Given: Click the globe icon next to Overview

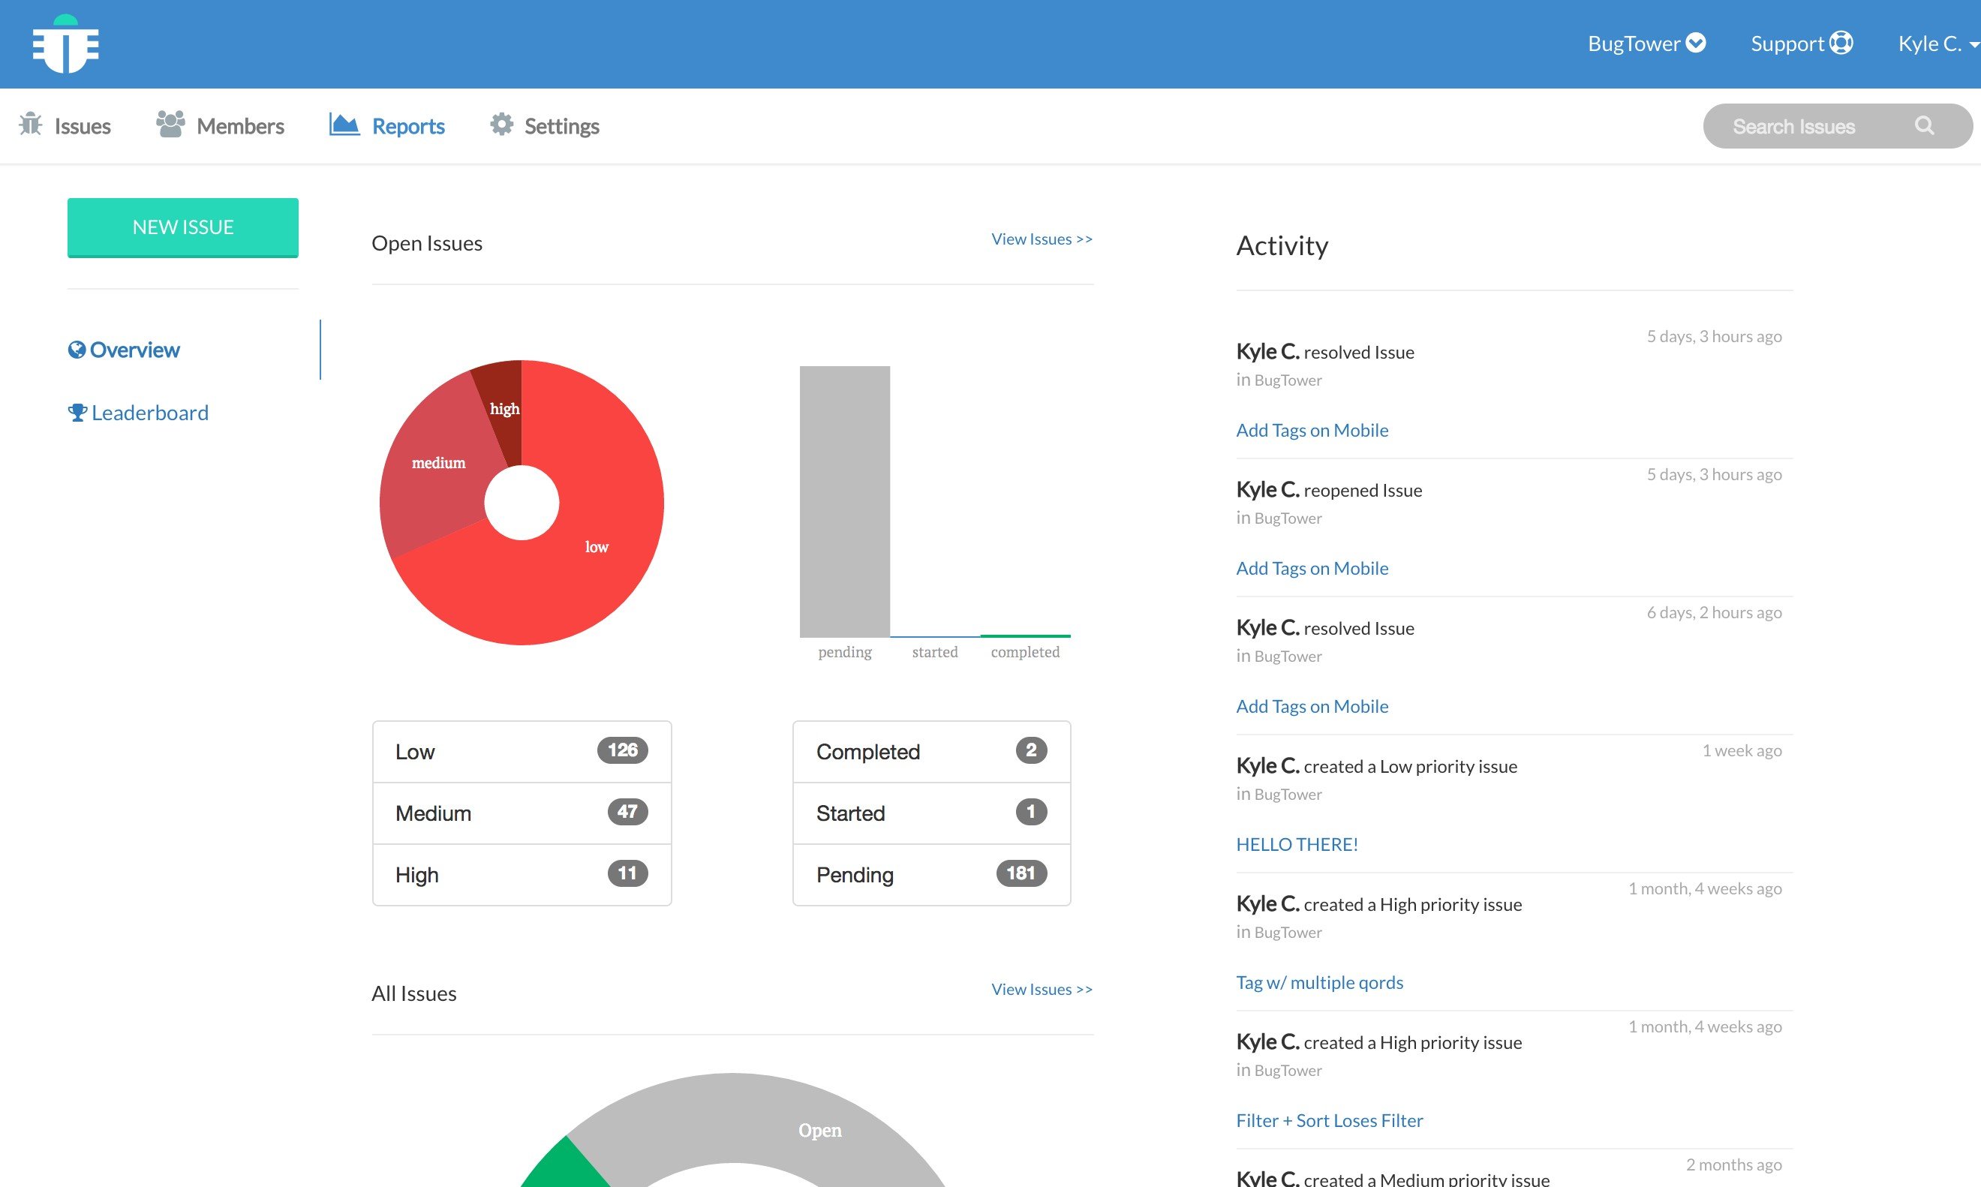Looking at the screenshot, I should coord(77,350).
